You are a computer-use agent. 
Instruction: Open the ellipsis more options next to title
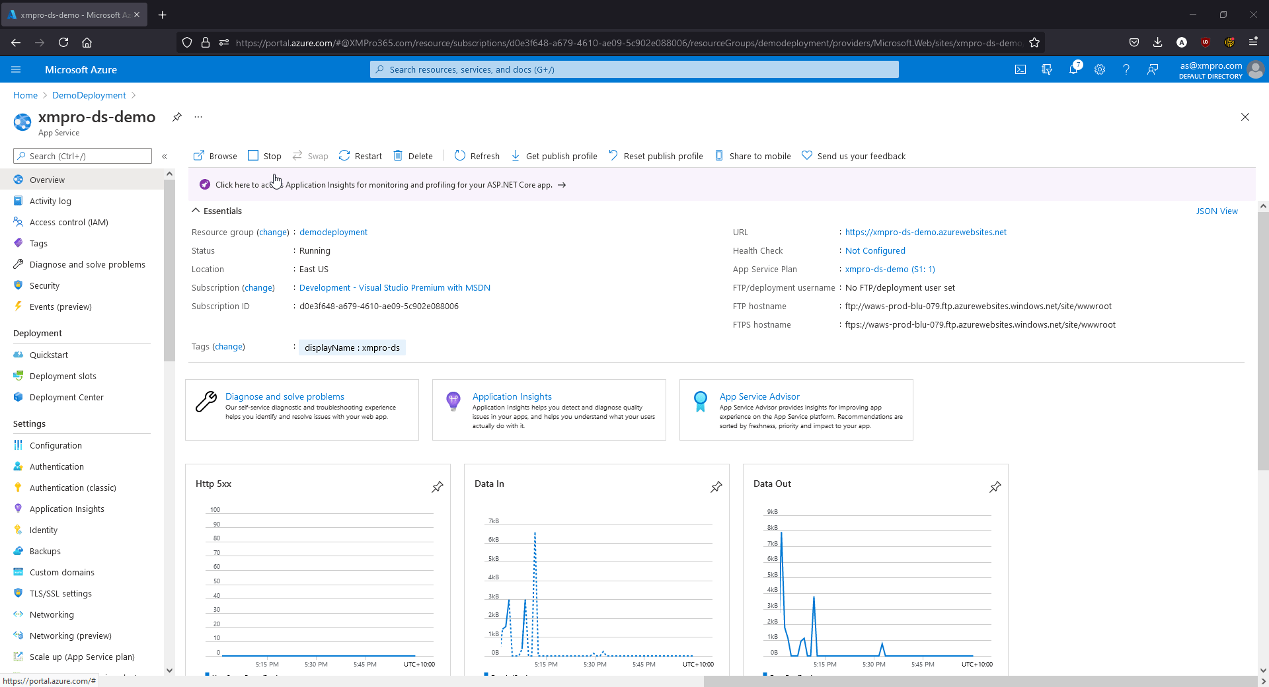(x=198, y=117)
